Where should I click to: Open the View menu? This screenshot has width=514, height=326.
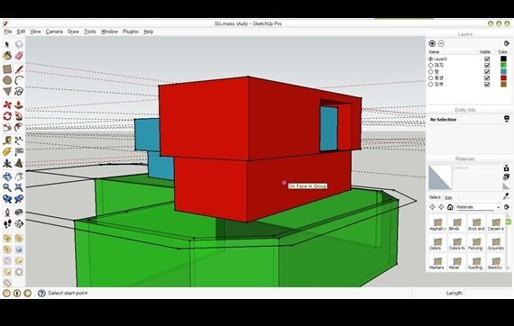coord(35,32)
